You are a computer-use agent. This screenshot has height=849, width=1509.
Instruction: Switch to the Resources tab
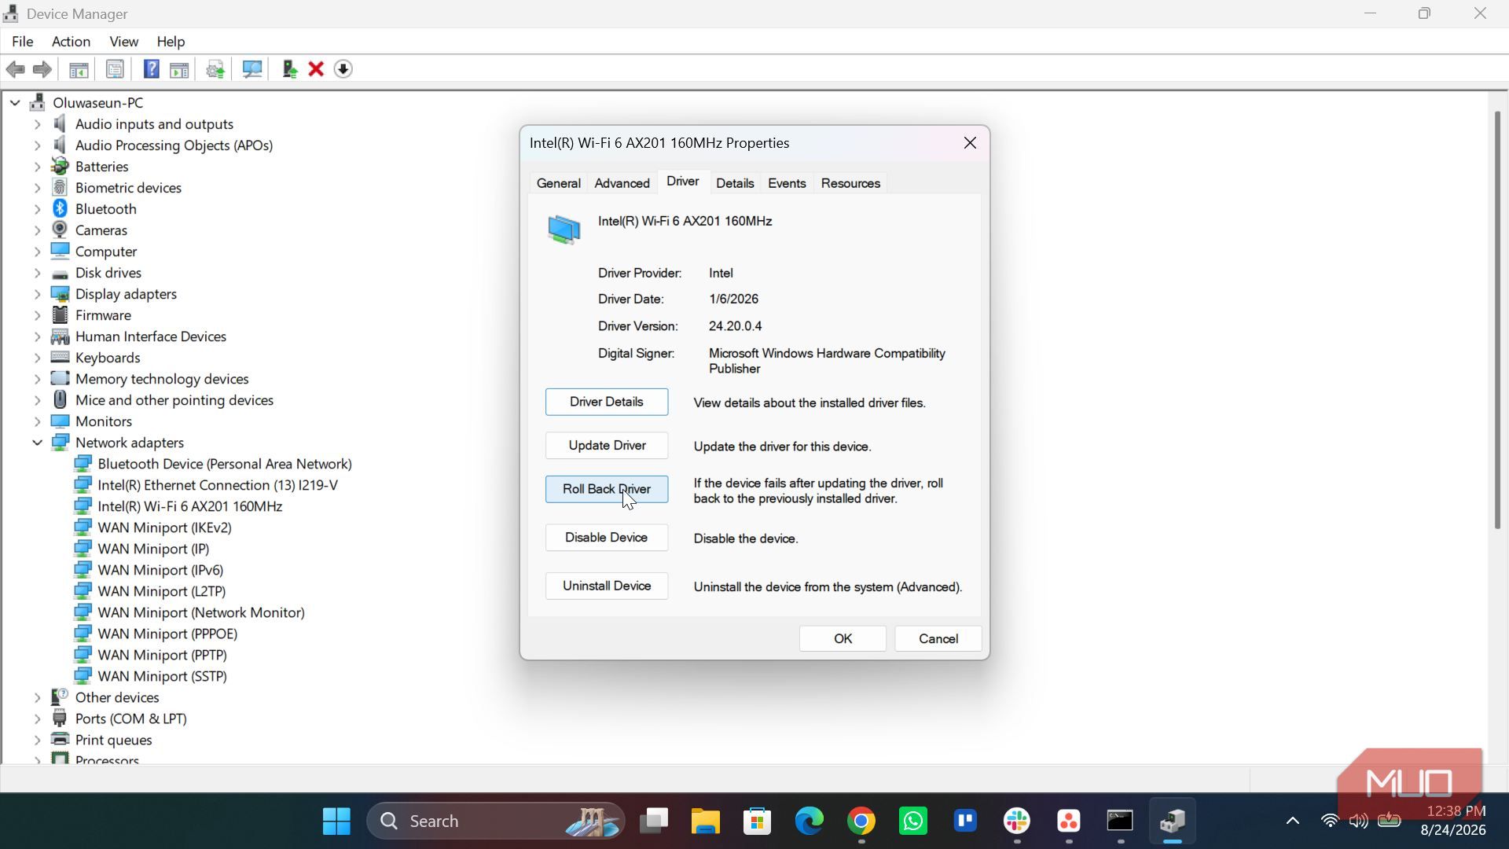(x=850, y=183)
